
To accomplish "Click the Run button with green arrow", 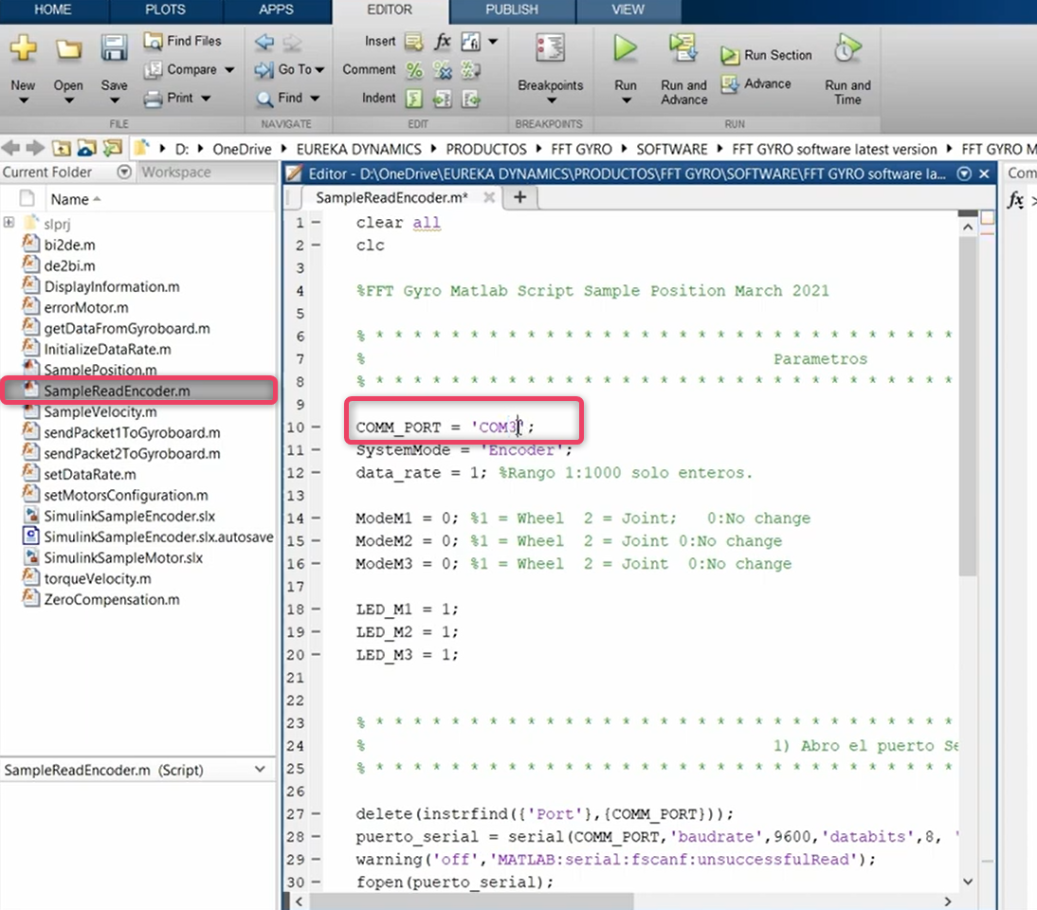I will (625, 49).
